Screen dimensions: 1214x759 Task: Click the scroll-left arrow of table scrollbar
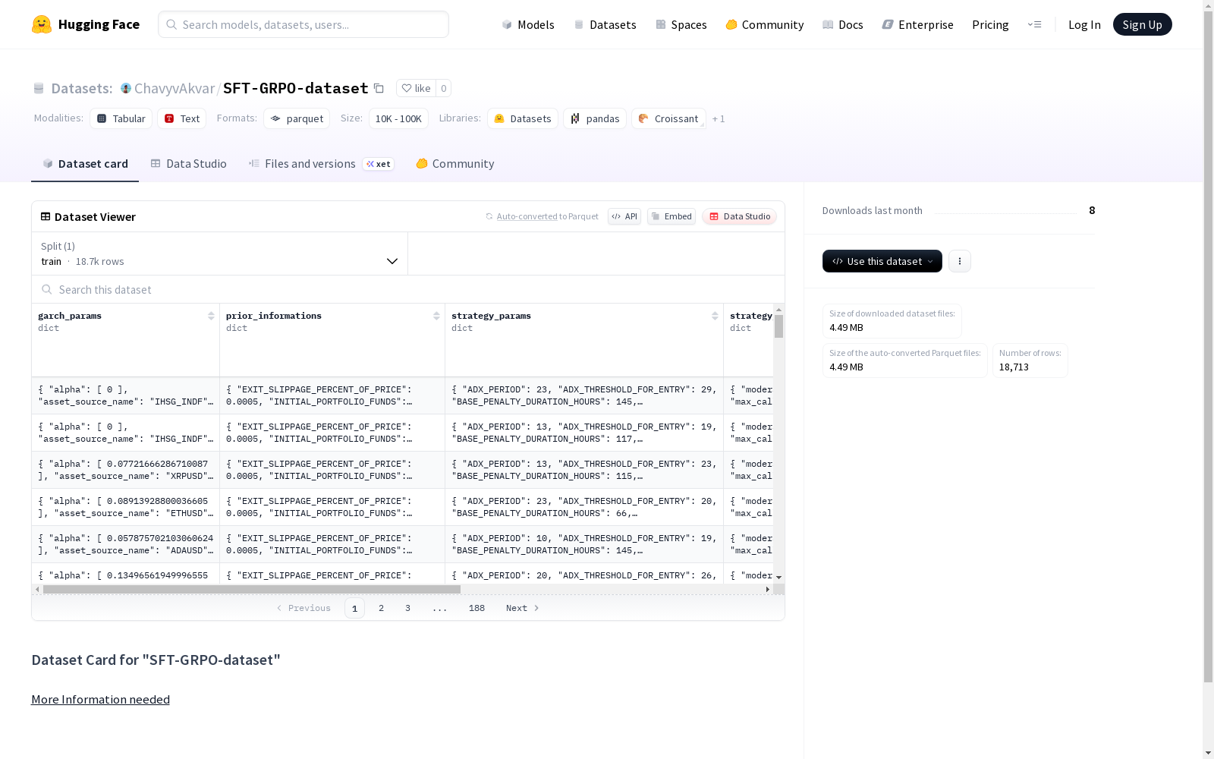tap(37, 589)
